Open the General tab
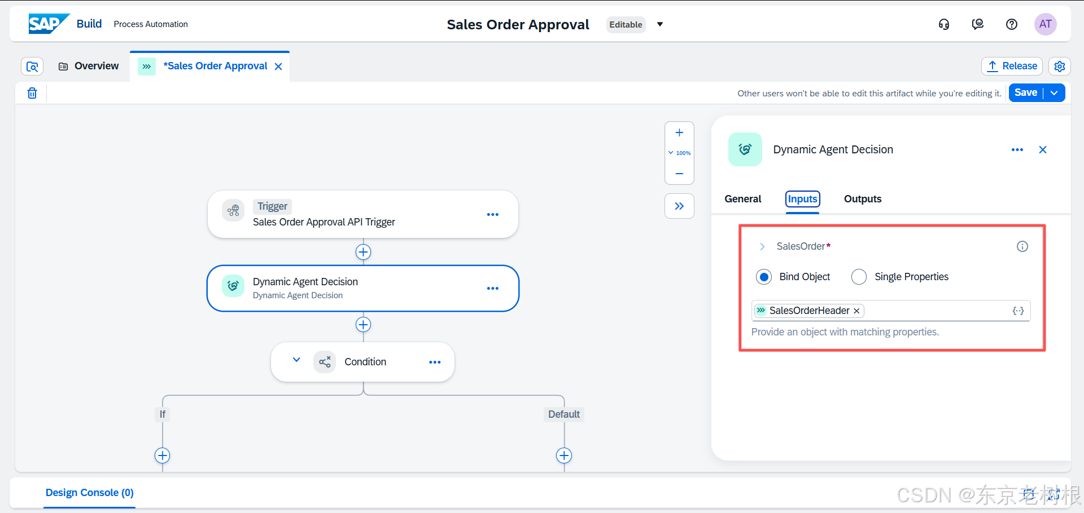The height and width of the screenshot is (513, 1084). coord(743,199)
